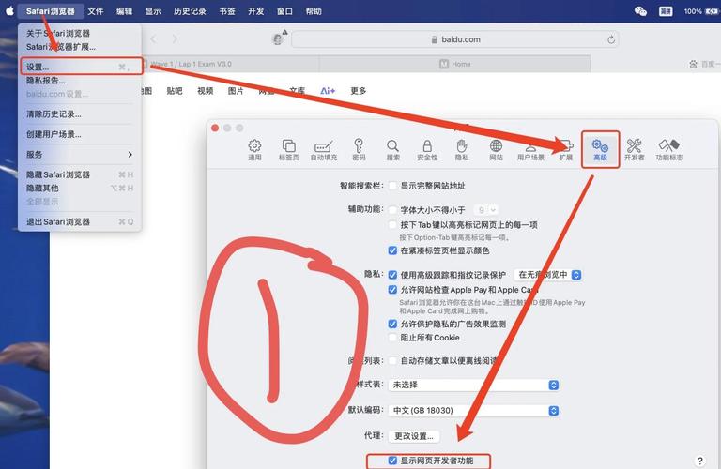Viewport: 721px width, 469px height.
Task: Toggle 显示完整网站地址 checkbox
Action: pos(392,186)
